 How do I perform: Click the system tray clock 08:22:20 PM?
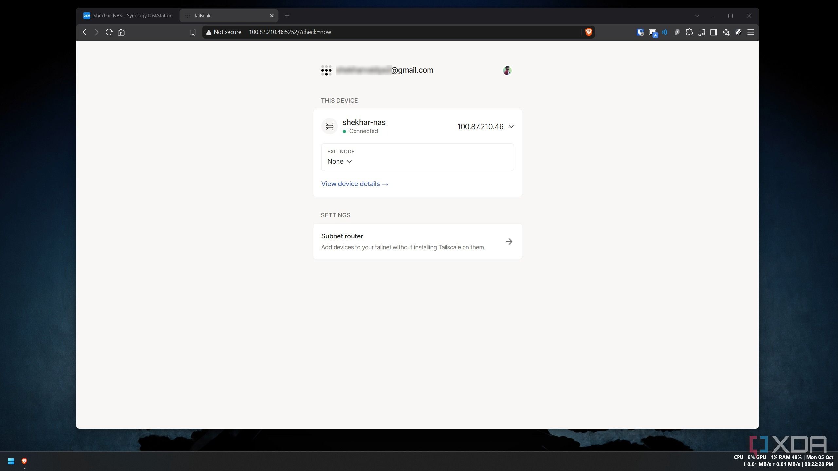(x=819, y=464)
